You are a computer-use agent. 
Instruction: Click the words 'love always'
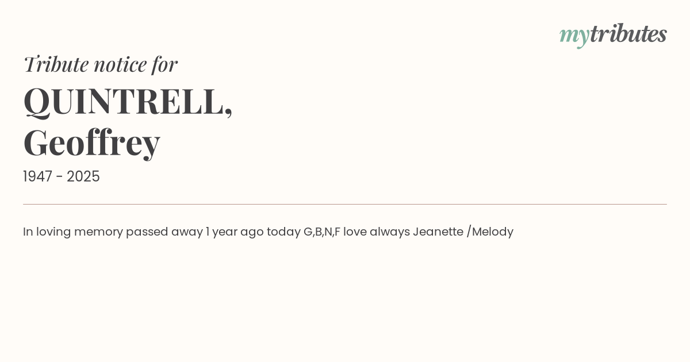pos(377,232)
